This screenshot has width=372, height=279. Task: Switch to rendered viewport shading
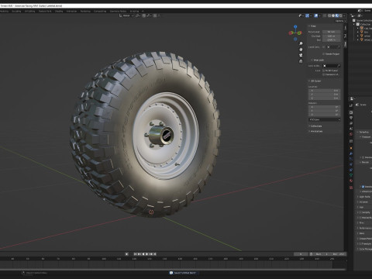340,15
